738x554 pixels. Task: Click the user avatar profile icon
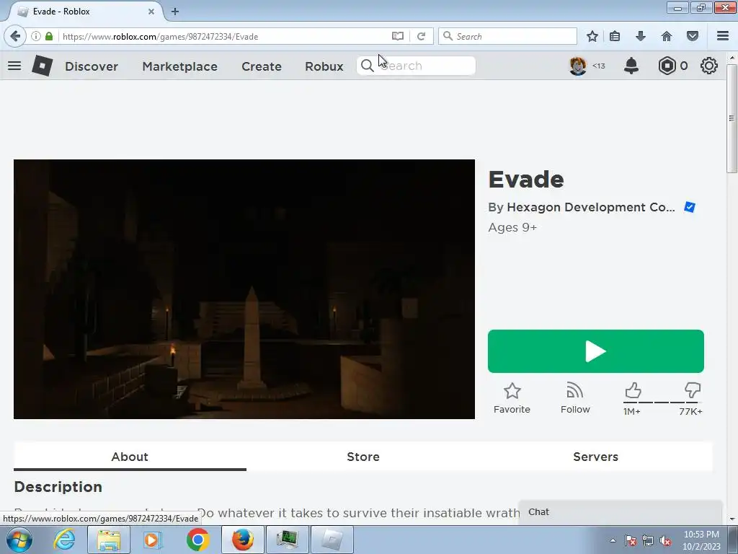coord(577,66)
